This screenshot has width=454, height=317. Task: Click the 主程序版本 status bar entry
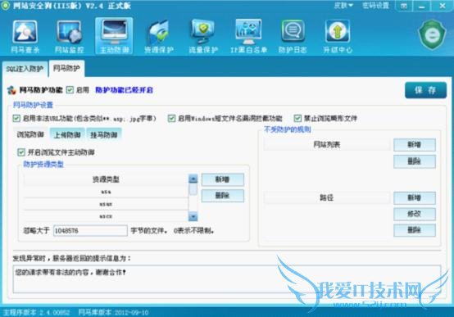tap(37, 312)
